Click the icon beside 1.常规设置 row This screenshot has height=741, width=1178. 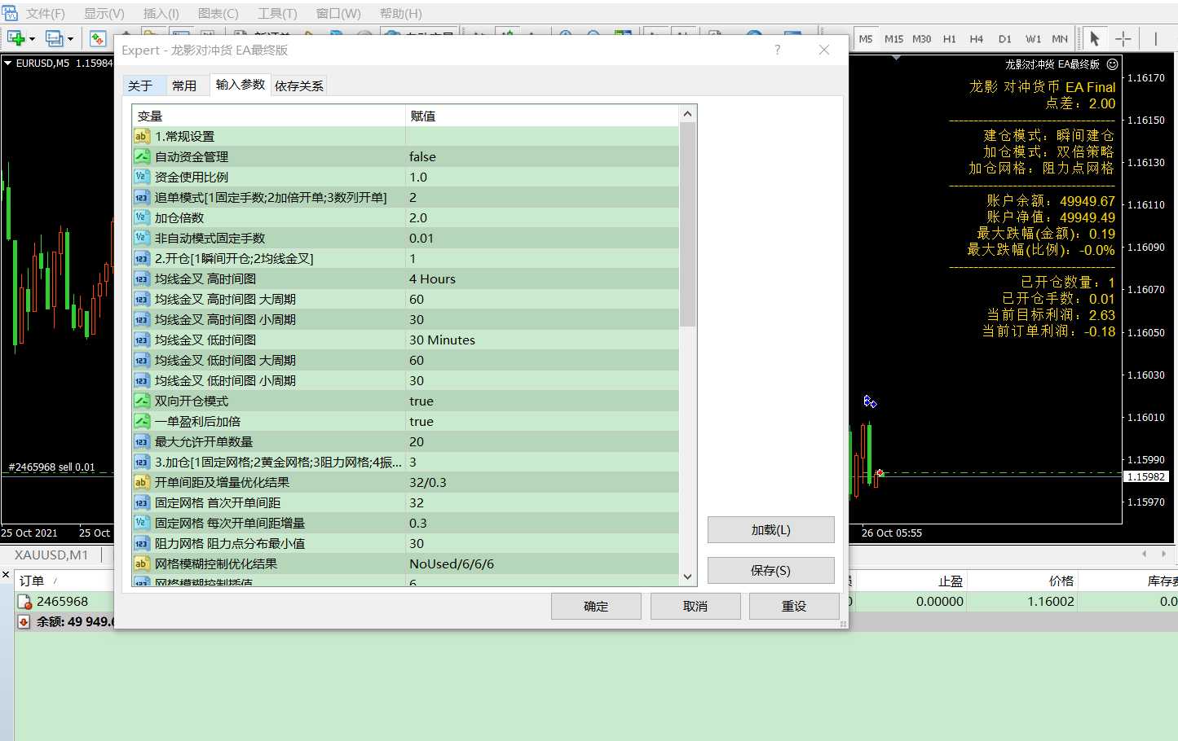[x=142, y=136]
